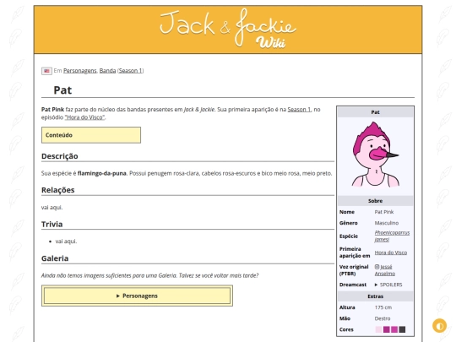Click the Descrição section heading

tap(60, 156)
